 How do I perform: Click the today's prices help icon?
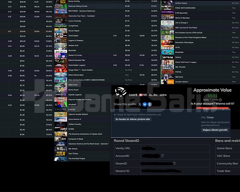click(x=220, y=100)
